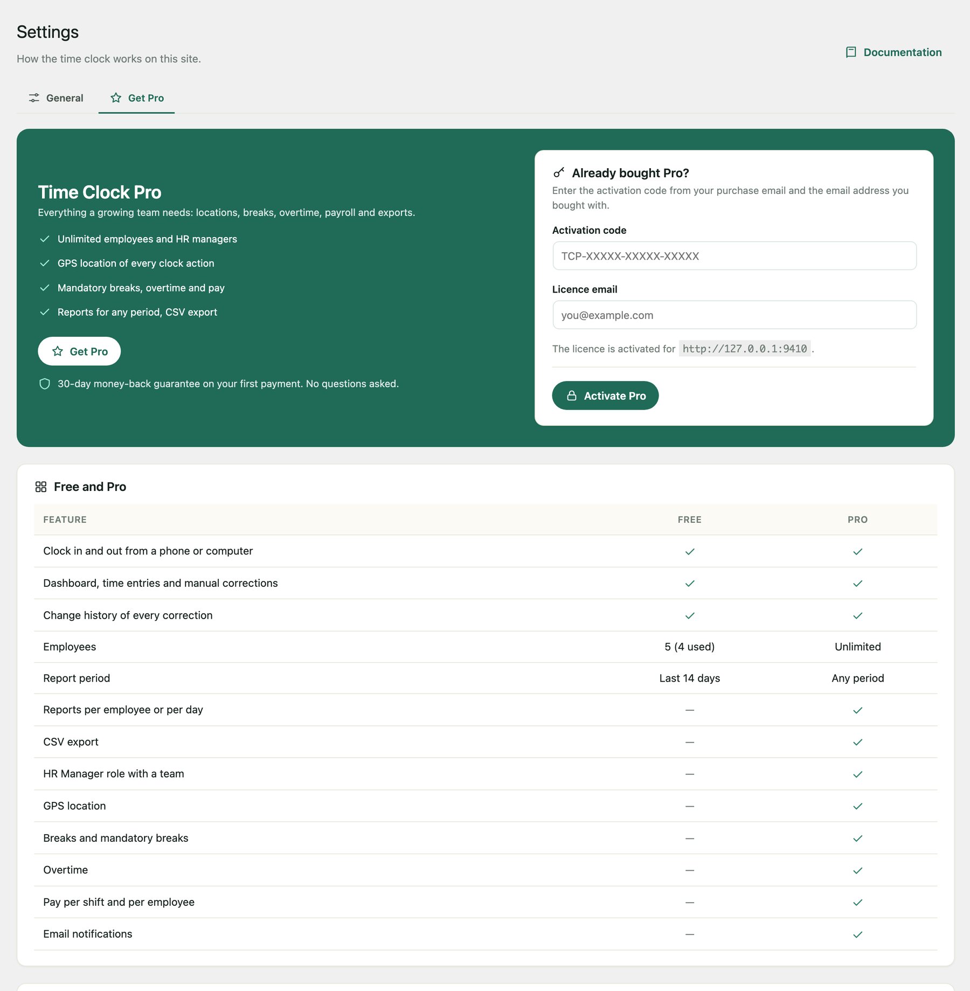The height and width of the screenshot is (991, 970).
Task: Open the Documentation link
Action: pyautogui.click(x=893, y=52)
